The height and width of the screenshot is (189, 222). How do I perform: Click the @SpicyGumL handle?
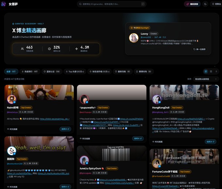click(x=86, y=173)
